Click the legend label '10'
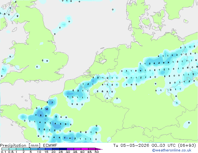 (x=39, y=152)
